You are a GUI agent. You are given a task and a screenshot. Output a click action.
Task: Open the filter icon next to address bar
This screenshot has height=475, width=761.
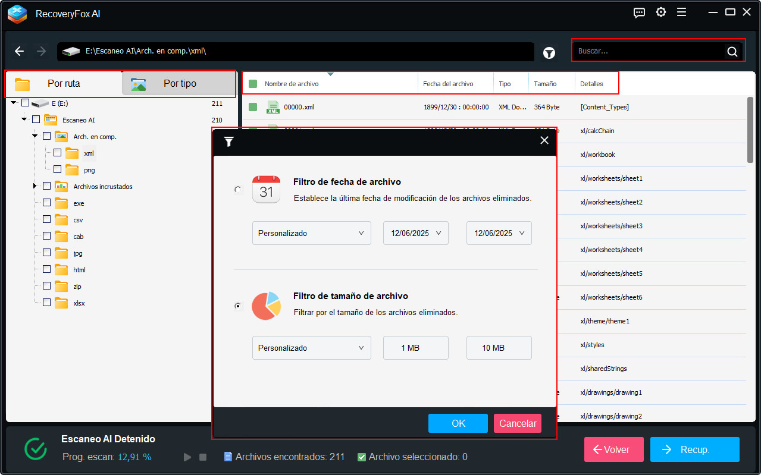[x=549, y=52]
